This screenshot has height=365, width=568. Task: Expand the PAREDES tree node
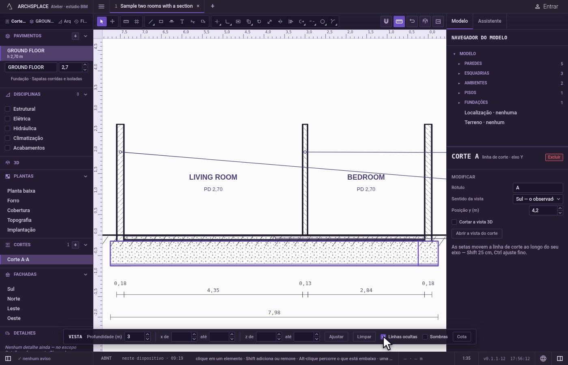(x=459, y=64)
